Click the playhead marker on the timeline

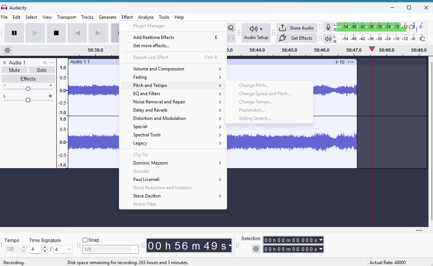coord(372,49)
